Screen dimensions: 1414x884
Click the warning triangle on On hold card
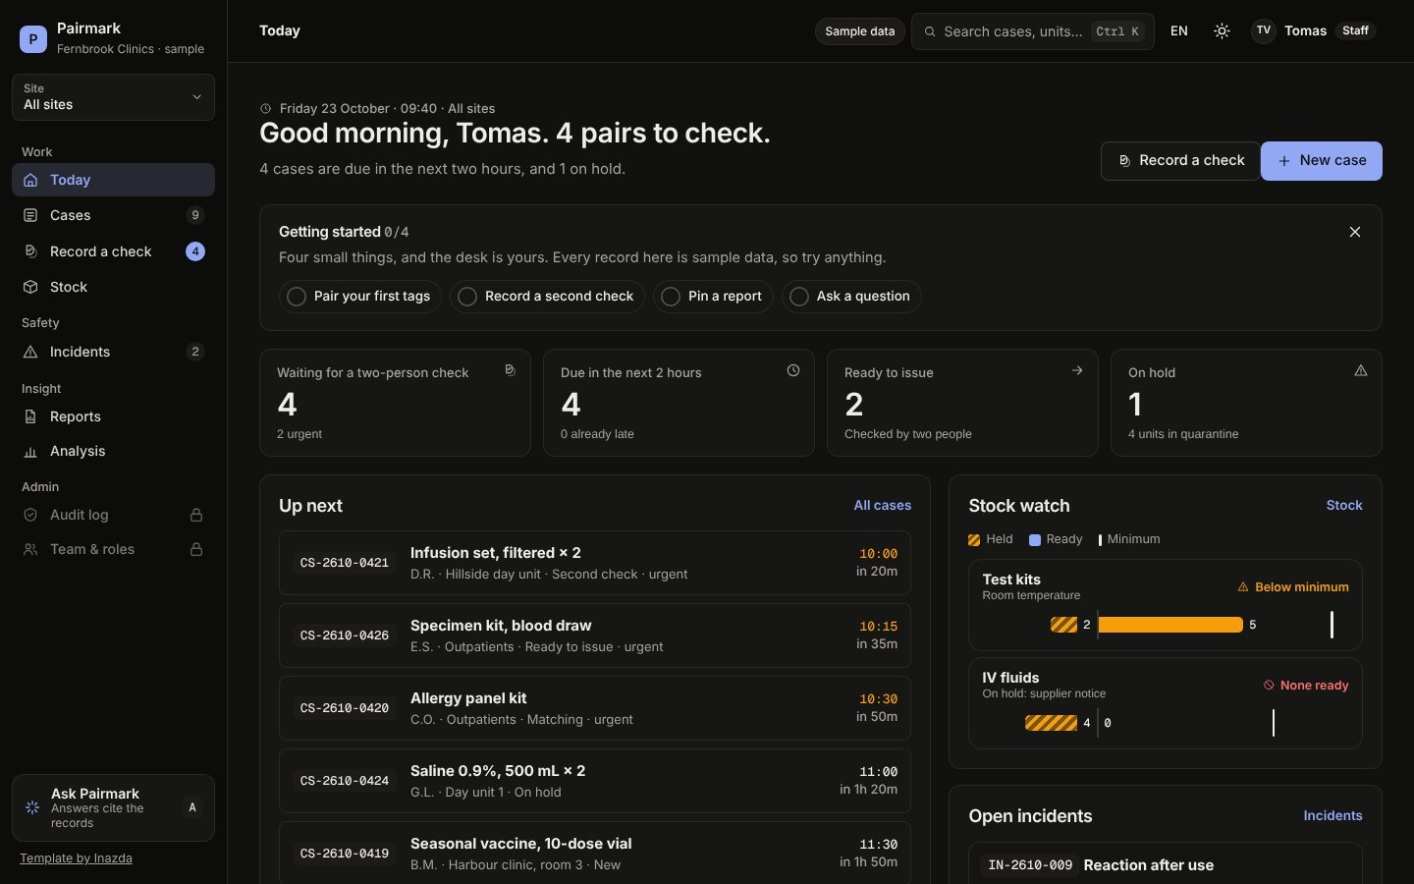1361,370
